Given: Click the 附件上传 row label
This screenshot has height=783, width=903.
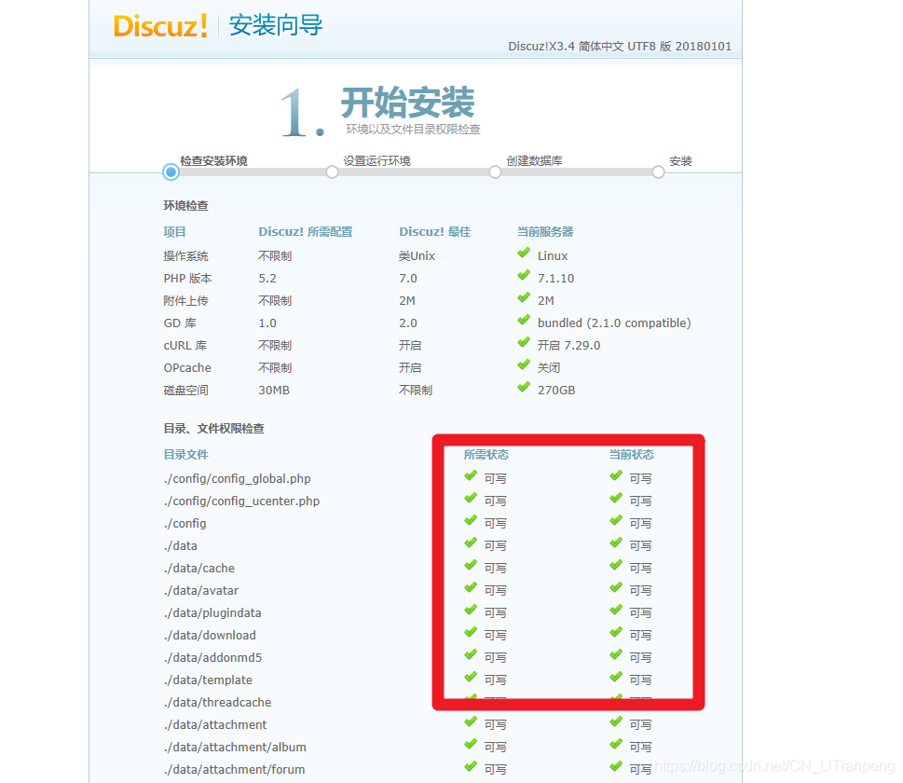Looking at the screenshot, I should point(186,301).
